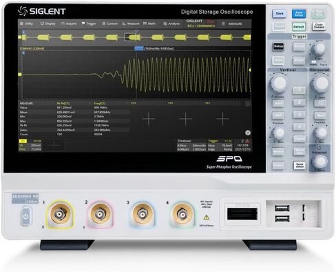
Task: Push the Default button
Action: [299, 27]
